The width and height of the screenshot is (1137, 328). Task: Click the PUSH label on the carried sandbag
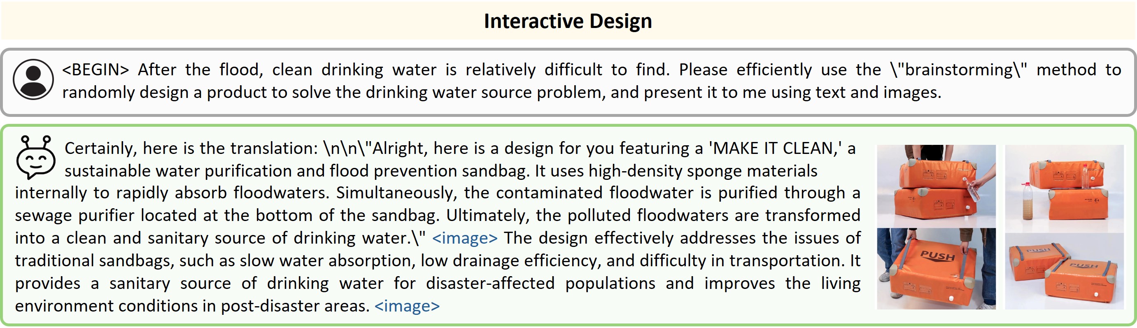(937, 256)
